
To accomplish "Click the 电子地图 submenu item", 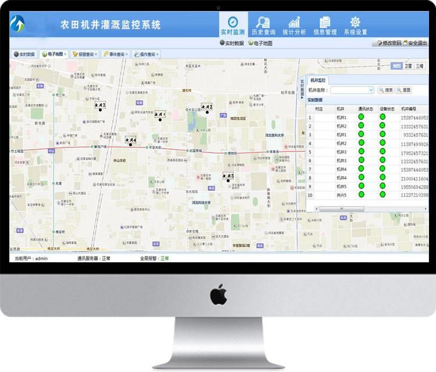I will tap(260, 43).
